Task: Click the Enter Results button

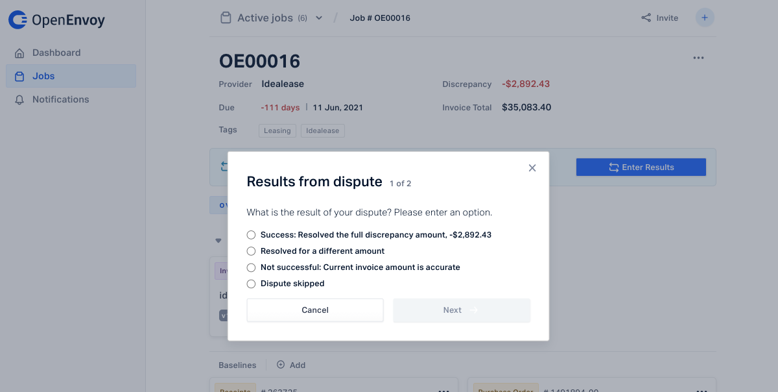Action: pos(641,167)
